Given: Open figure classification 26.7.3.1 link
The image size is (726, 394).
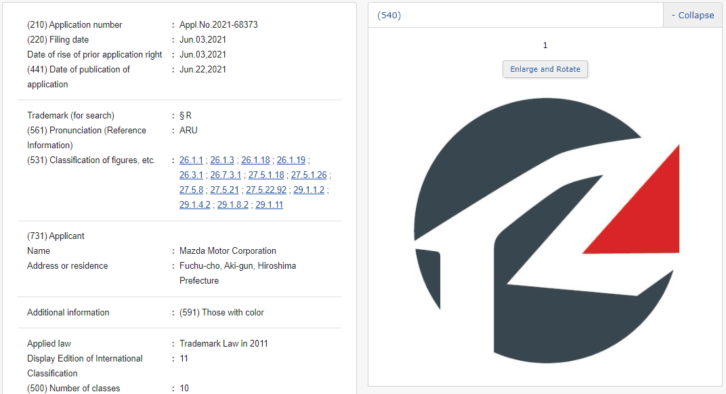Looking at the screenshot, I should (x=226, y=175).
